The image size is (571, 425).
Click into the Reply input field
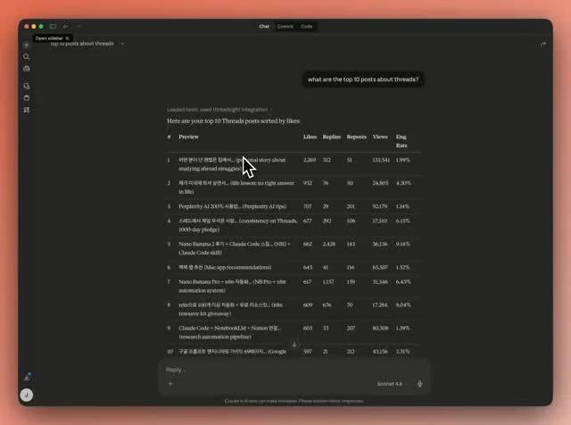294,370
